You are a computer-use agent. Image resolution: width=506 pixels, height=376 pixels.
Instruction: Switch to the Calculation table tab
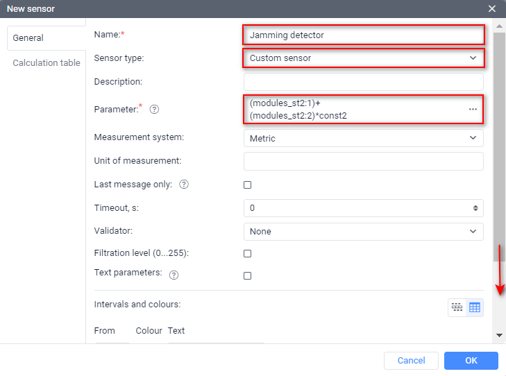(47, 63)
